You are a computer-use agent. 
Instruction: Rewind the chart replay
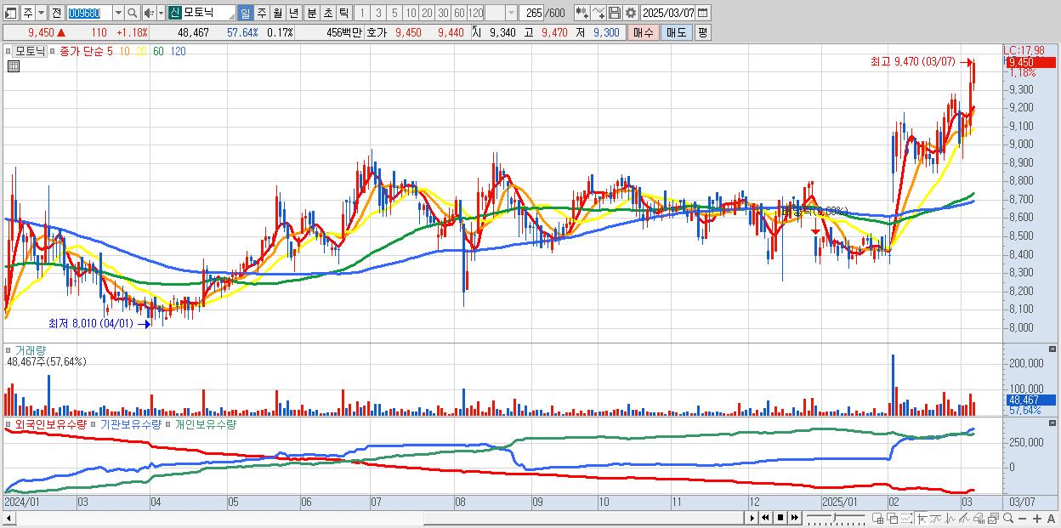766,518
